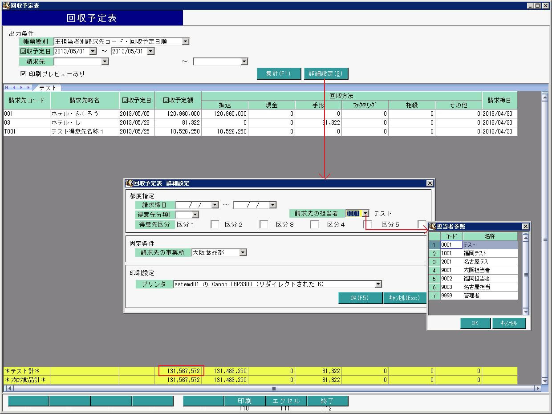Click 名称 column header in 担当者参照
This screenshot has width=552, height=414.
(490, 236)
